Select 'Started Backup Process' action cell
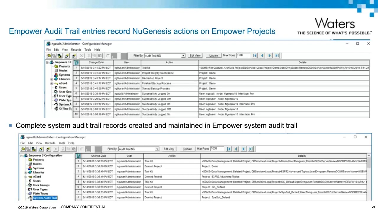The height and width of the screenshot is (212, 378). coord(169,89)
